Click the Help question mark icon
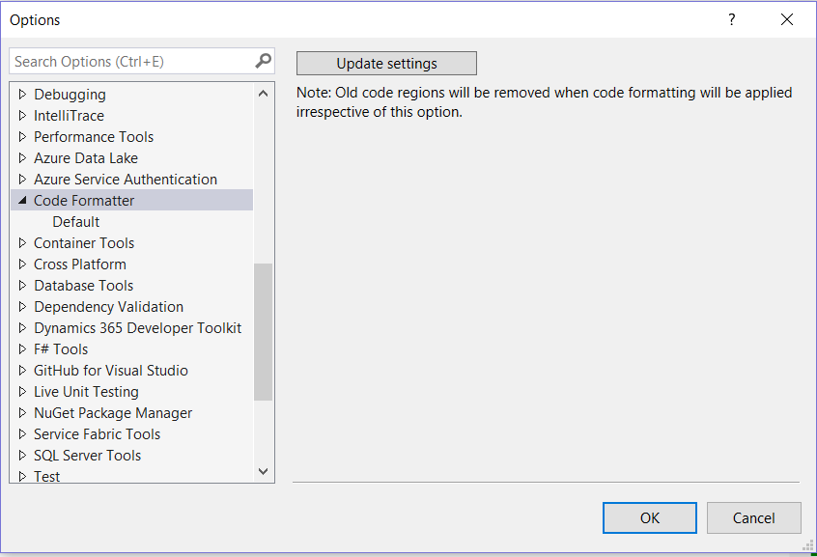 coord(732,19)
